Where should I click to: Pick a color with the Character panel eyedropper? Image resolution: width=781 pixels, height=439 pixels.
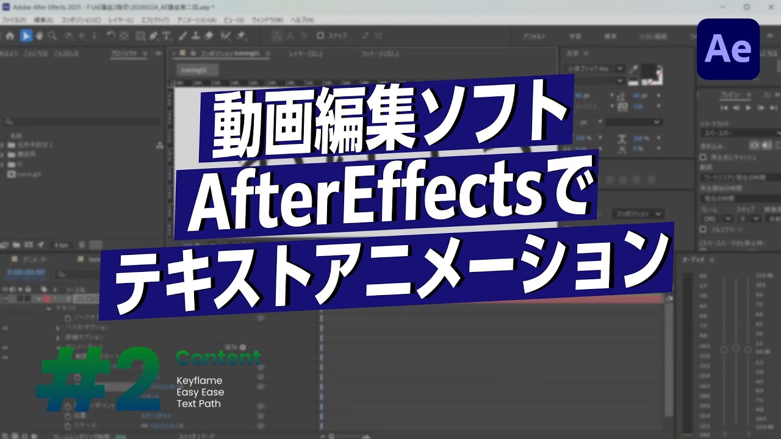[633, 71]
